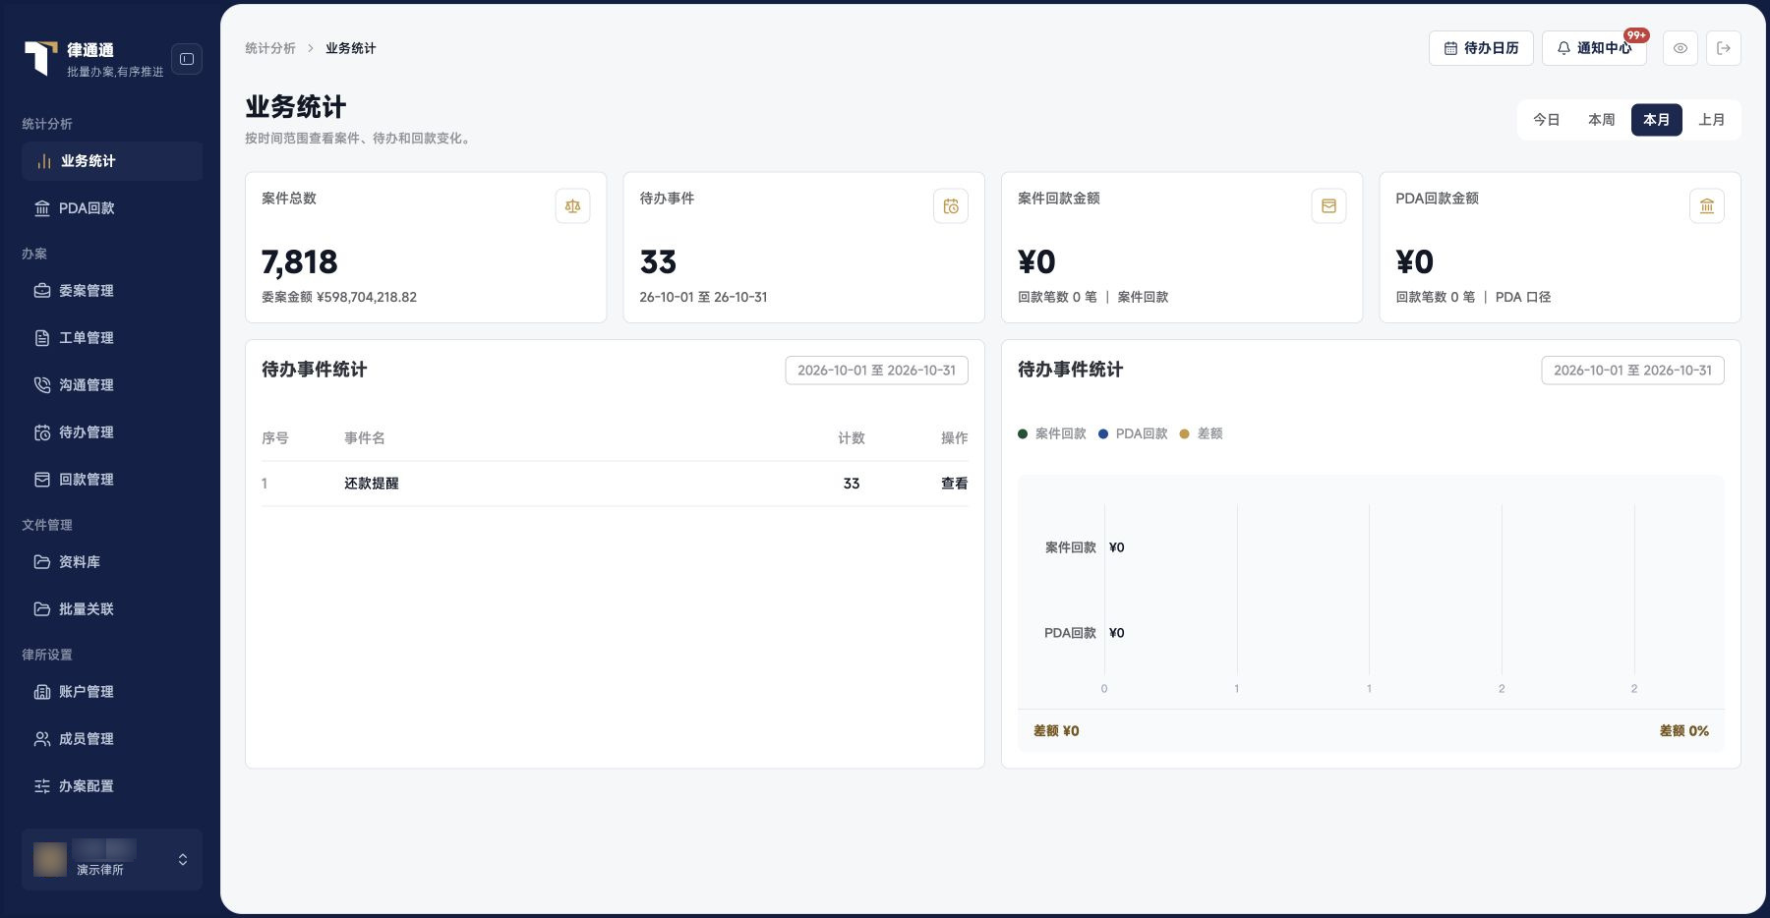Click the 律通通 logo icon
The width and height of the screenshot is (1770, 918).
point(40,58)
